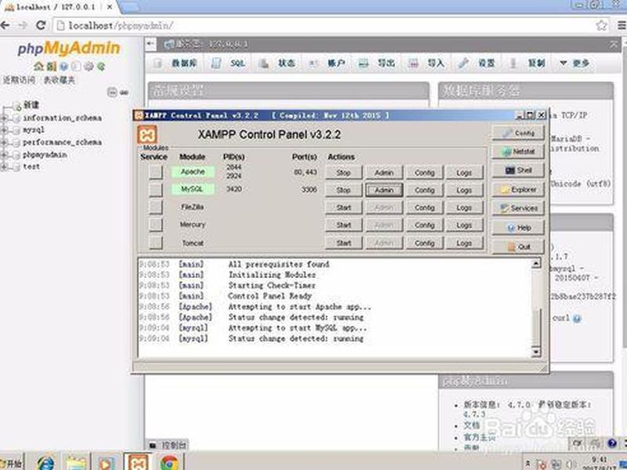This screenshot has height=470, width=627.
Task: Open Chrome from the taskbar
Action: click(169, 463)
